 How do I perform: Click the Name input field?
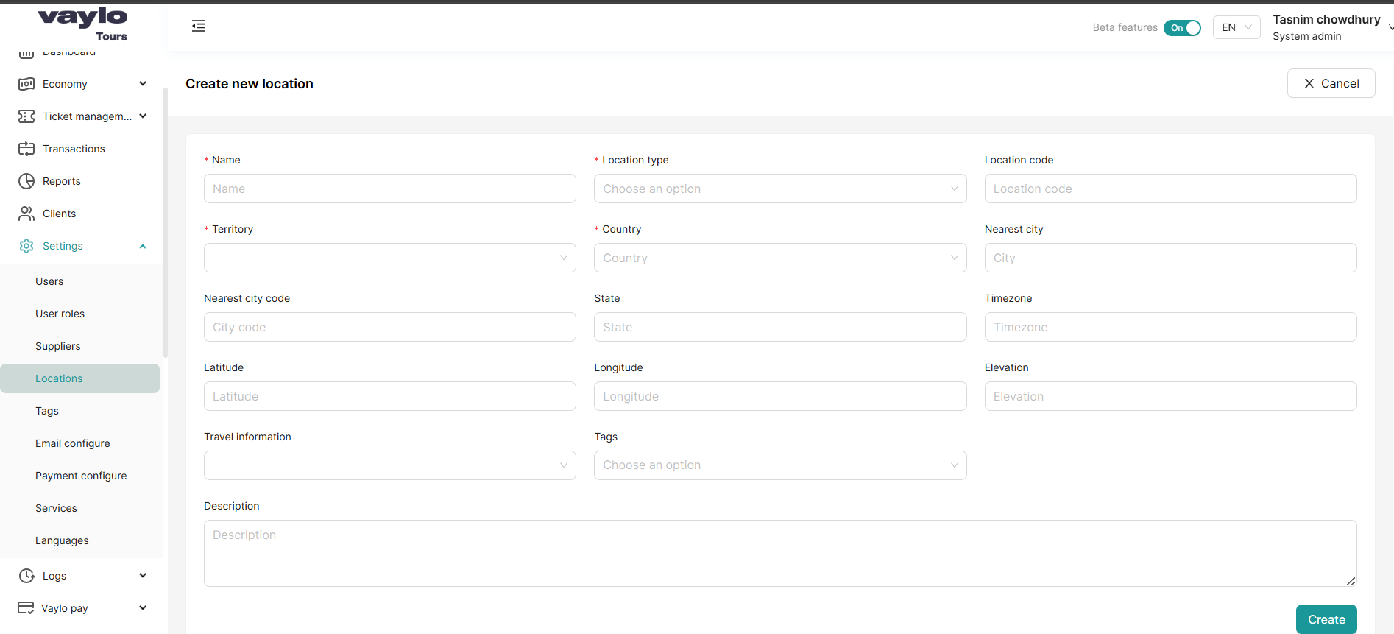389,189
